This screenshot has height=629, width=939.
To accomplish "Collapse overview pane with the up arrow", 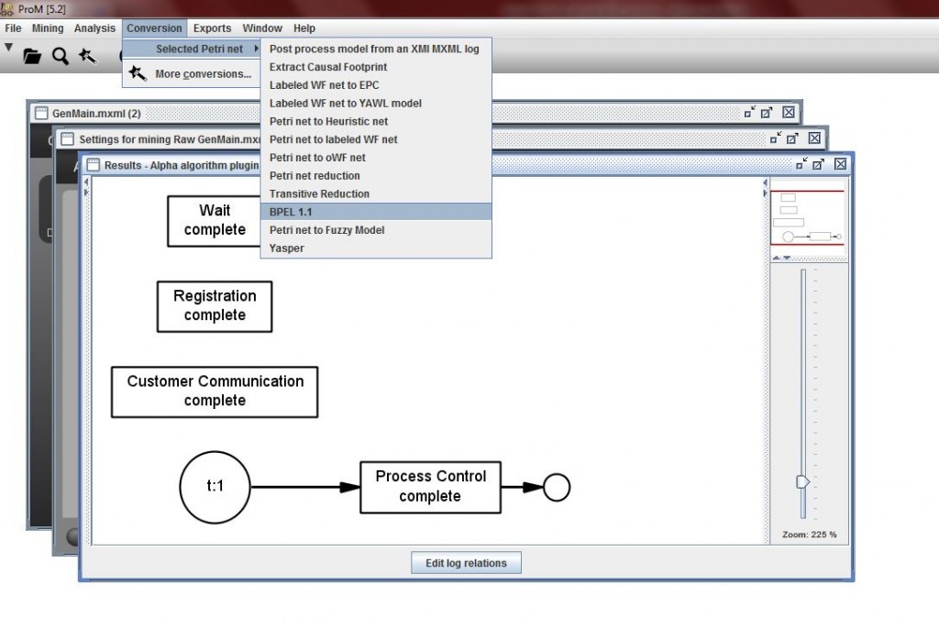I will [x=776, y=259].
